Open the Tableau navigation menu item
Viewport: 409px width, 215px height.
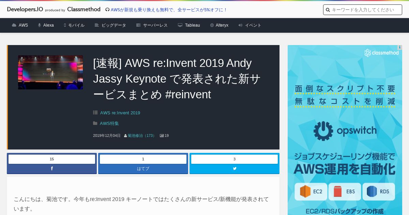click(193, 25)
